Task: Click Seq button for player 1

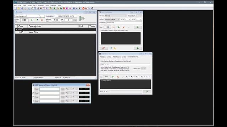Action: click(37, 89)
